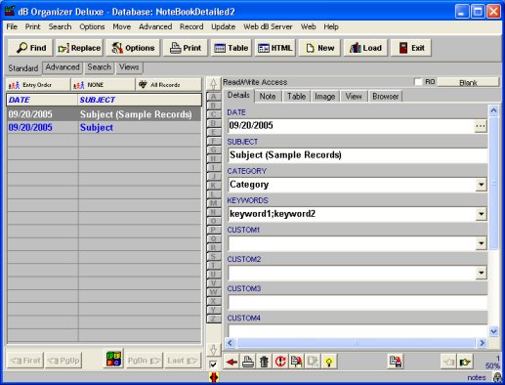This screenshot has width=505, height=385.
Task: Click the colorful grid icon between navigation buttons
Action: (x=113, y=358)
